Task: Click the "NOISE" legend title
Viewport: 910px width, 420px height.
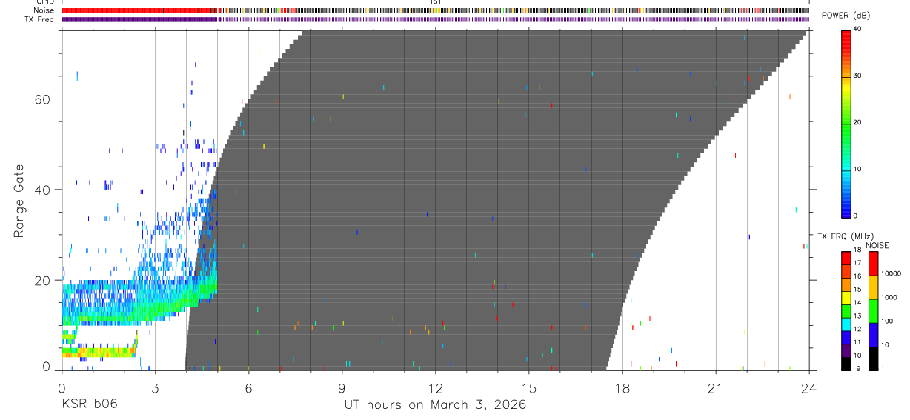Action: click(876, 245)
